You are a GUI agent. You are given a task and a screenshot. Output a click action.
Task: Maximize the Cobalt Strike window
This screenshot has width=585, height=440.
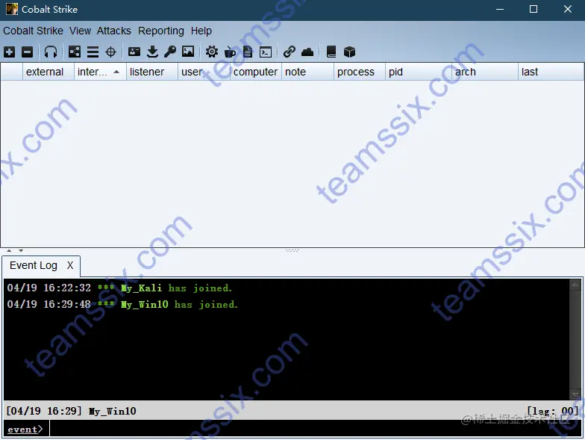pos(534,9)
